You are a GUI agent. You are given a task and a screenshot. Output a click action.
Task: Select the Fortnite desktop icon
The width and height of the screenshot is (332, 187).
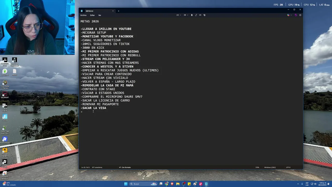click(x=5, y=118)
